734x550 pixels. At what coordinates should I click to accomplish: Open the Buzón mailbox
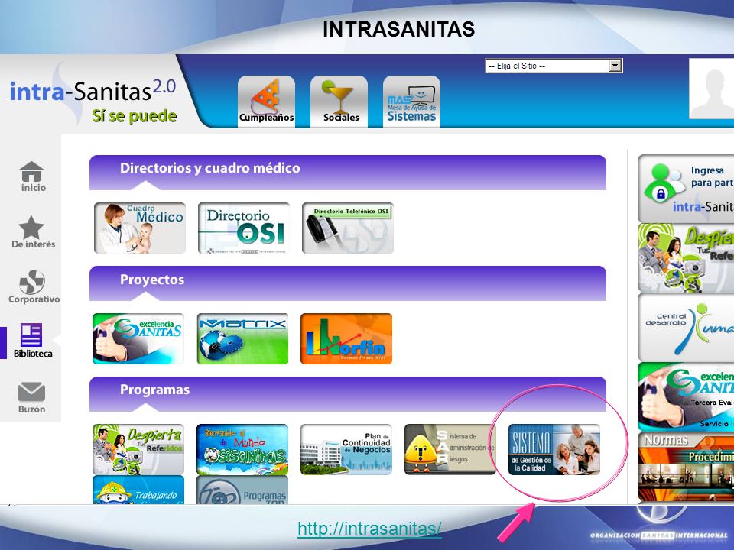coord(31,397)
